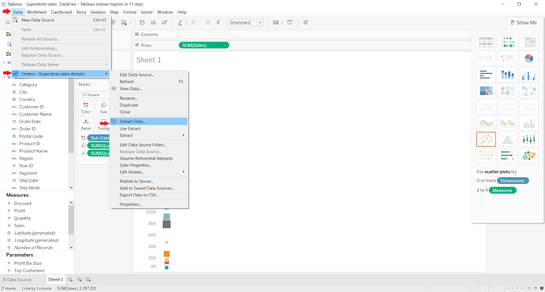
Task: Click the Sub-Category color pill
Action: 98,138
